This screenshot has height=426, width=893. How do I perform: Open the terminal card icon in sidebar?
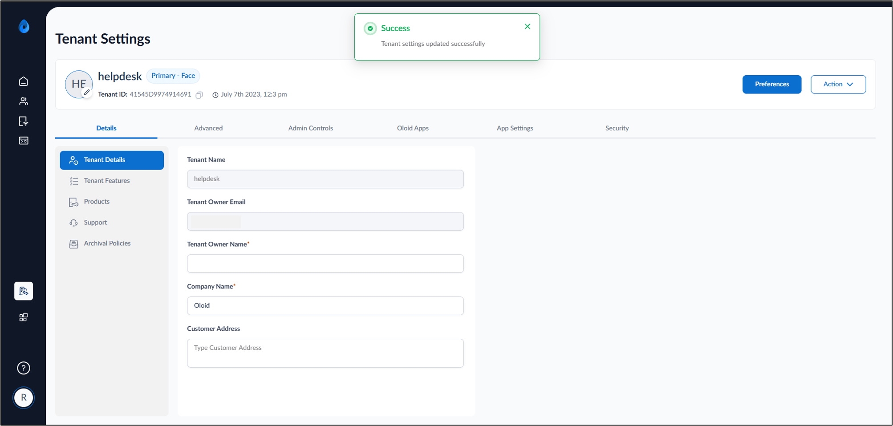coord(24,141)
